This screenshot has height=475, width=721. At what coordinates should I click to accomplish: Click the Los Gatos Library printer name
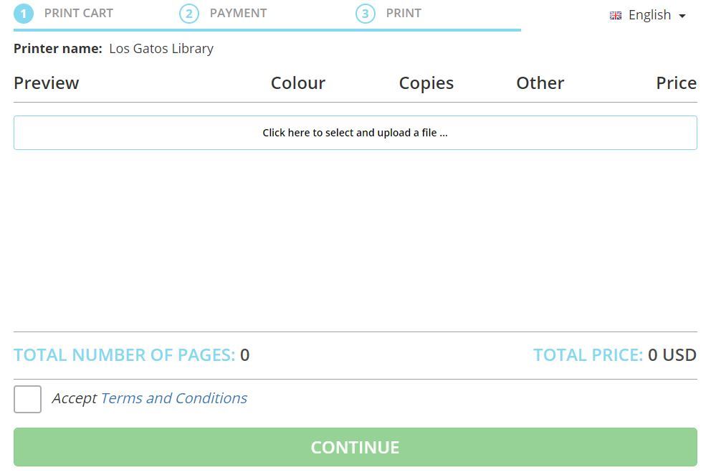pos(161,49)
